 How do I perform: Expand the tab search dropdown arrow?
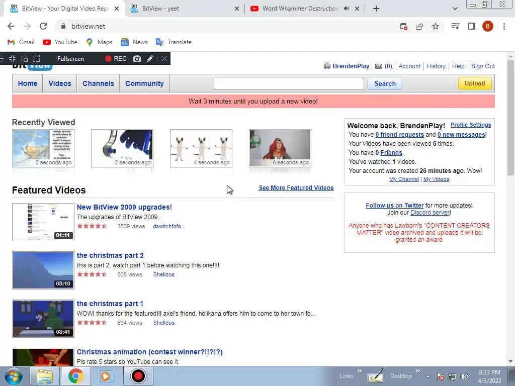[x=455, y=9]
